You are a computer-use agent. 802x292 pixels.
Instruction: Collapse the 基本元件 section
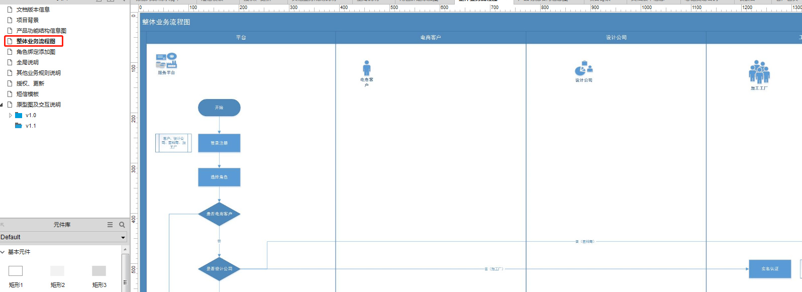pos(3,252)
